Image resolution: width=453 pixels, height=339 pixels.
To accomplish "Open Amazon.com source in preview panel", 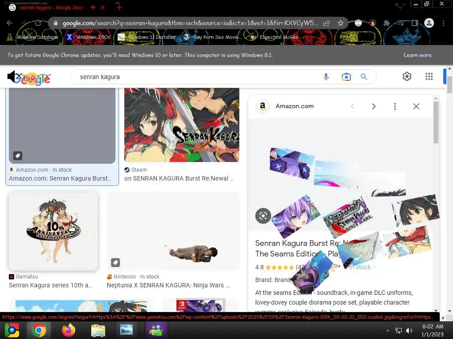I will point(294,106).
